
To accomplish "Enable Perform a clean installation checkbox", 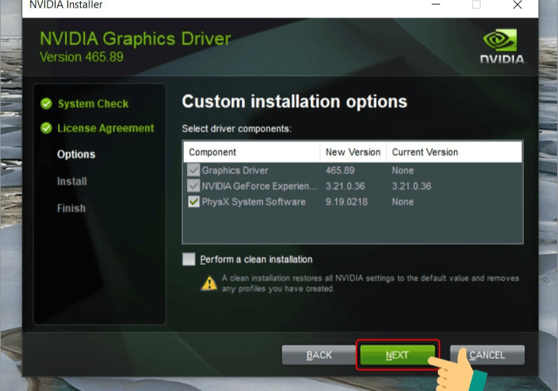I will (x=189, y=259).
